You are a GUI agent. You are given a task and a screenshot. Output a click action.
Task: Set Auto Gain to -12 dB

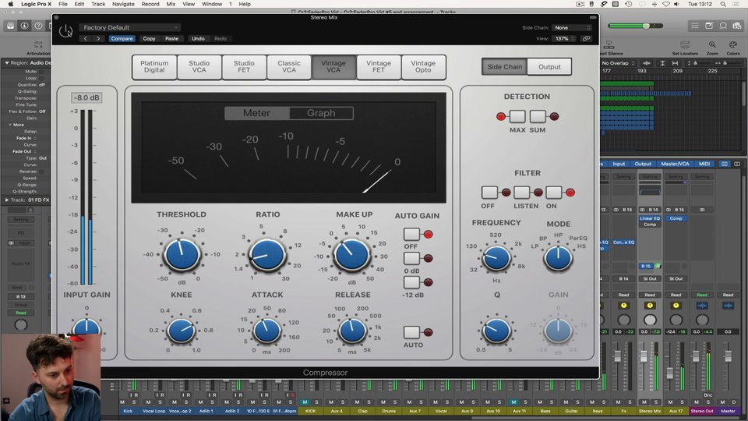(411, 282)
